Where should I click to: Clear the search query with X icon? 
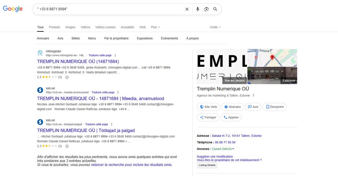[x=187, y=9]
